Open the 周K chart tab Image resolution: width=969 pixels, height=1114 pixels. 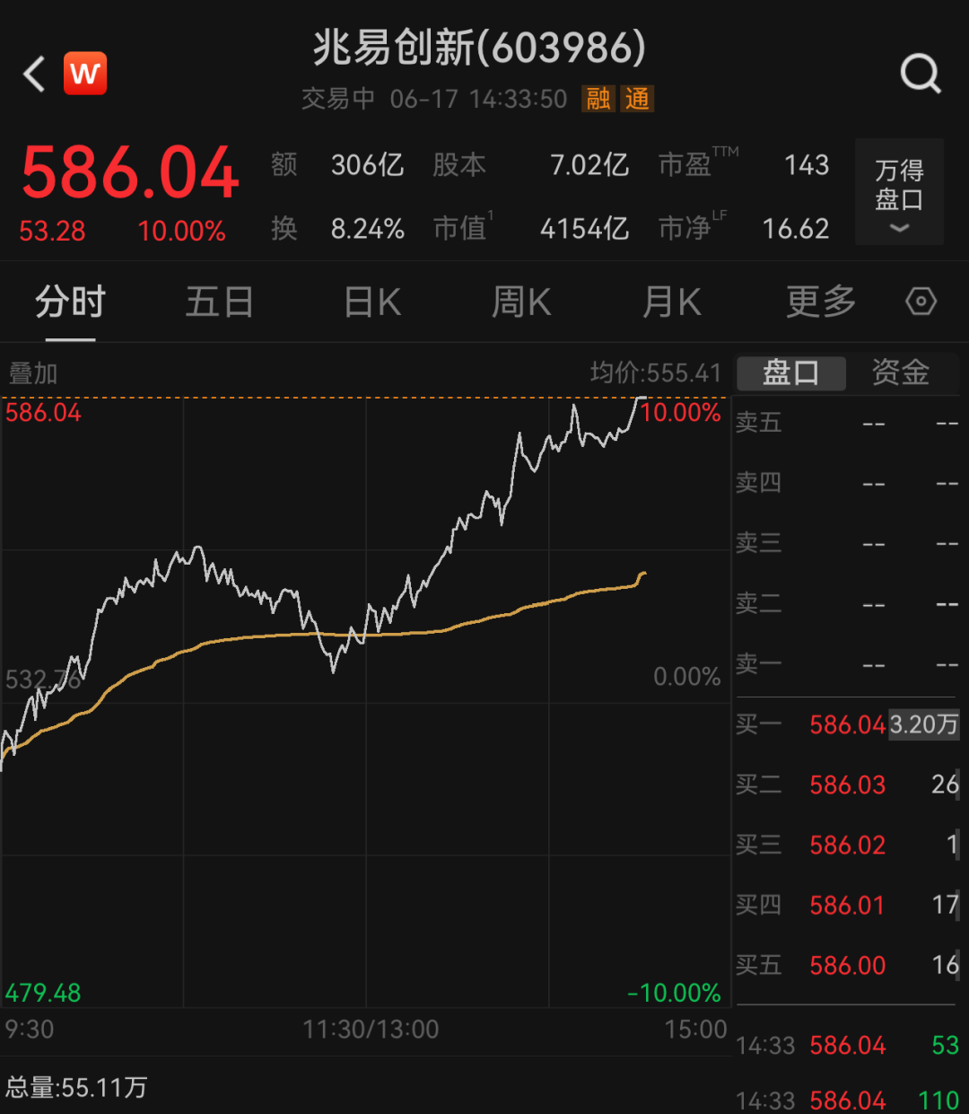521,303
